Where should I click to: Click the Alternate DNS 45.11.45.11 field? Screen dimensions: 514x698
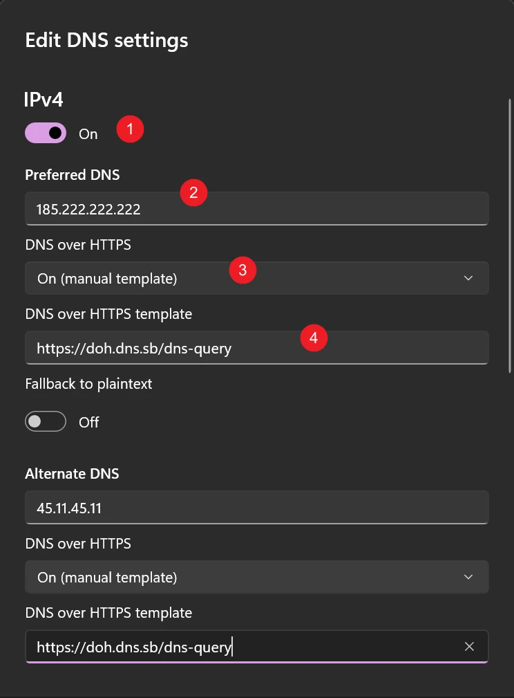[x=256, y=508]
